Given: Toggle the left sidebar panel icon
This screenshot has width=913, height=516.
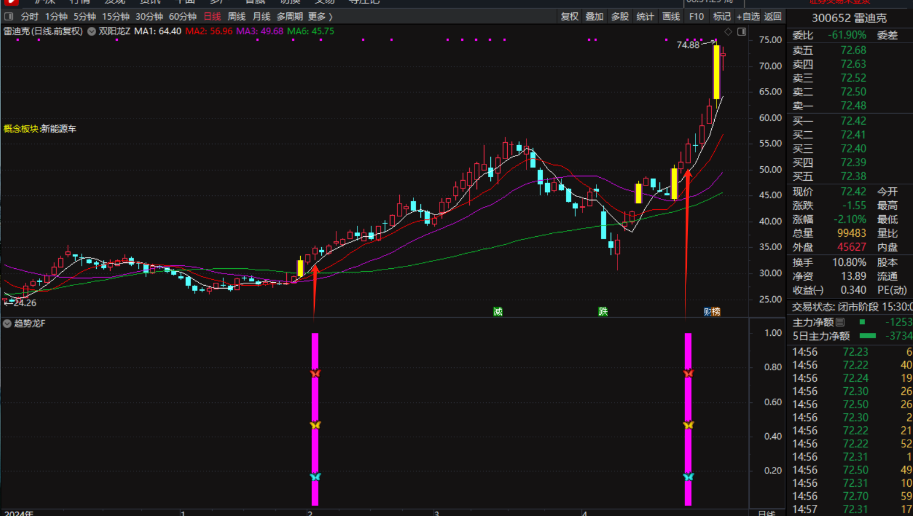Looking at the screenshot, I should coord(9,16).
